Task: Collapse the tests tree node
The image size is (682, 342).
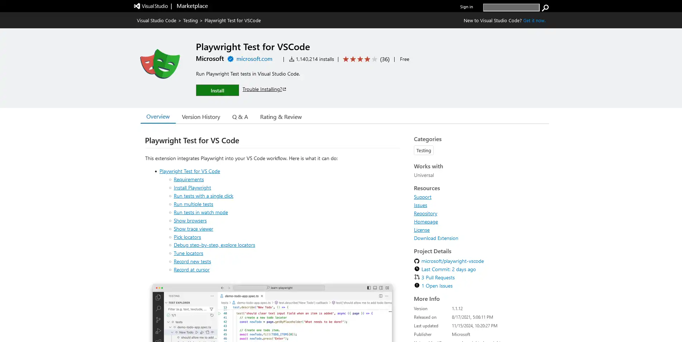Action: click(168, 322)
